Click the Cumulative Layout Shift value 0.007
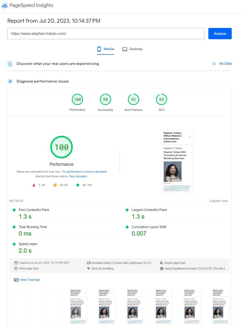Image resolution: width=242 pixels, height=326 pixels. [139, 234]
